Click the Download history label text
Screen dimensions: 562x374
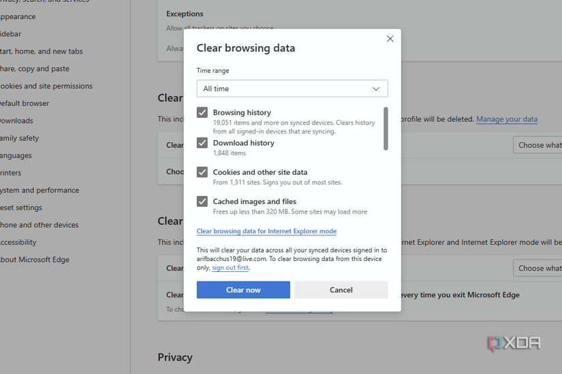(244, 143)
